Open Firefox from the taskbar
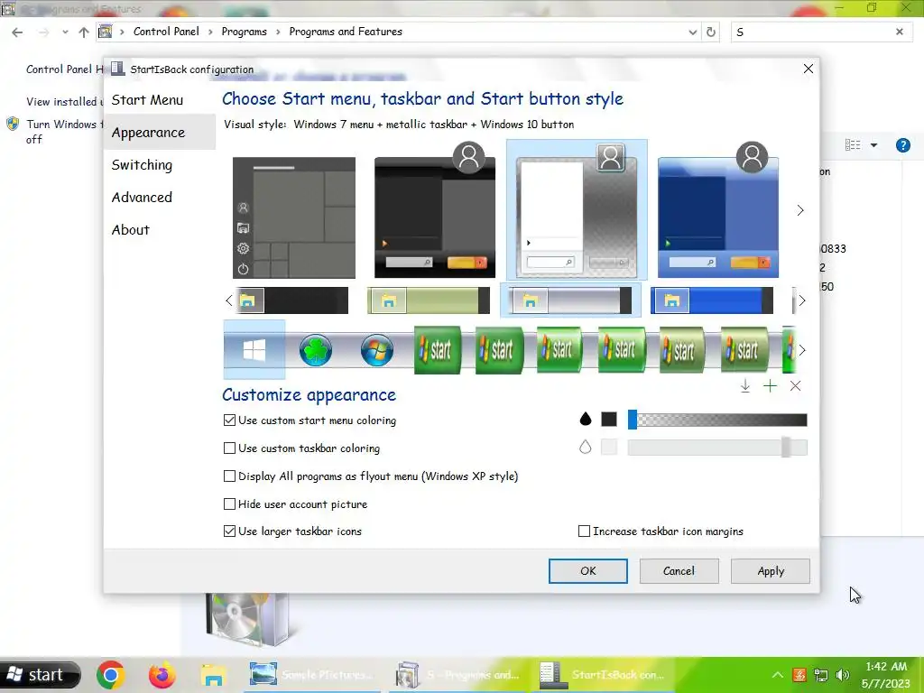This screenshot has height=693, width=924. coord(162,675)
